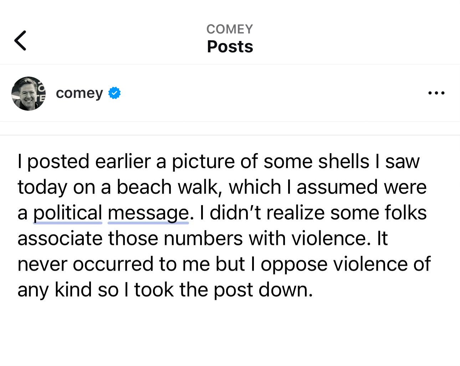Tap the underlined word message
Screen dimensions: 460x366
click(x=148, y=213)
